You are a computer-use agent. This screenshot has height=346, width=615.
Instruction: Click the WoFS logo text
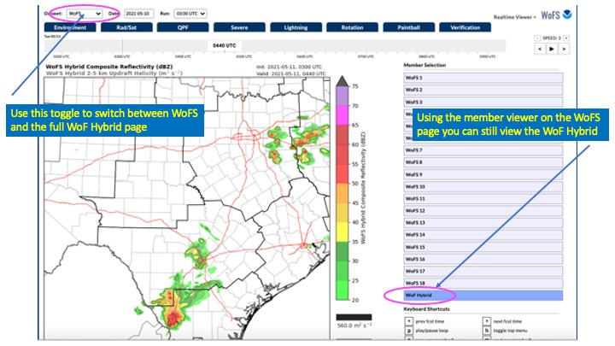point(550,15)
